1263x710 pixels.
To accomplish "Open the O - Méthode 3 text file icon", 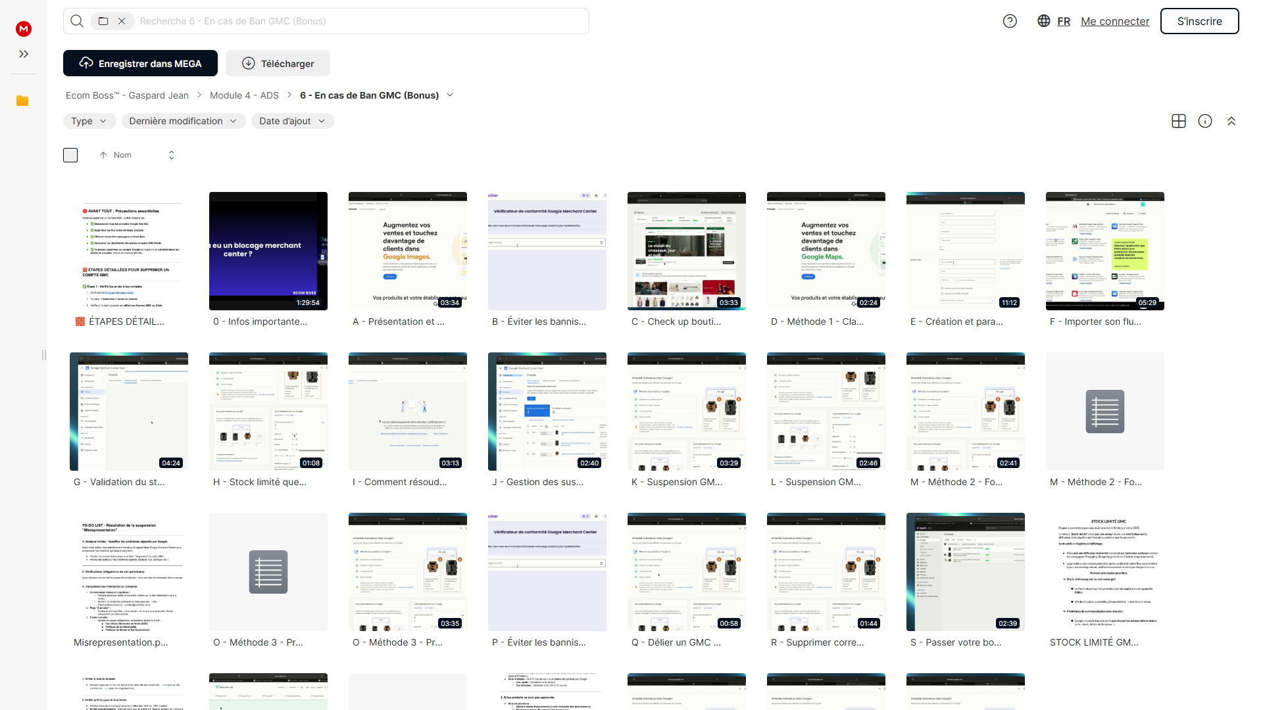I will [268, 572].
